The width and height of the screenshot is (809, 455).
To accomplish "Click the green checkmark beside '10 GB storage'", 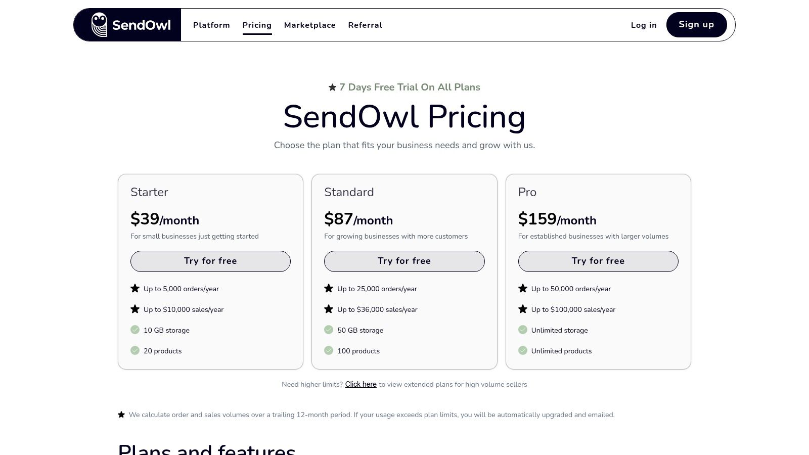I will [x=134, y=330].
